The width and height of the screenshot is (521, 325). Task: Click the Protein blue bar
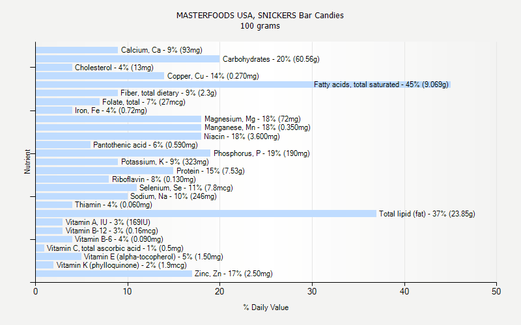point(105,171)
